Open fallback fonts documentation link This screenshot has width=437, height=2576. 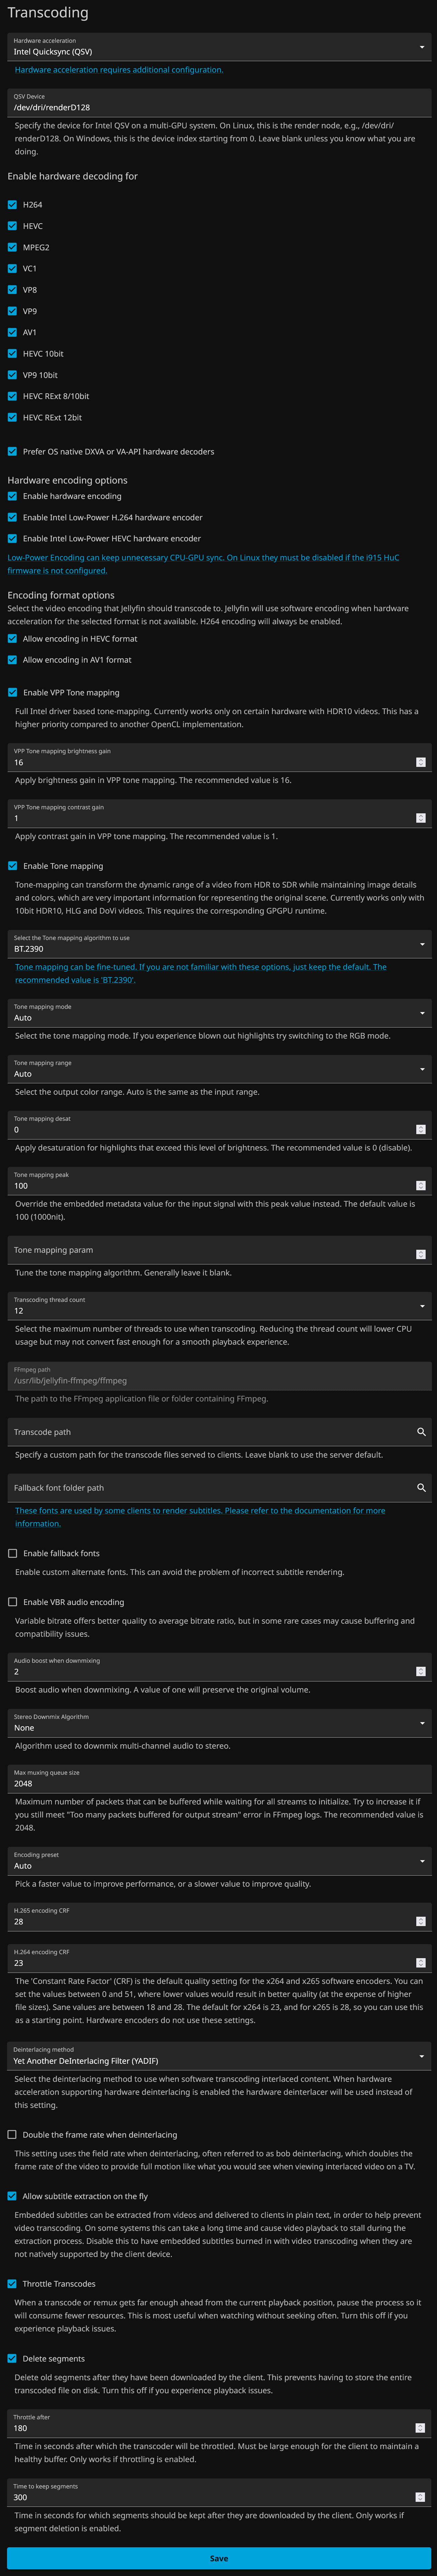[x=200, y=1517]
